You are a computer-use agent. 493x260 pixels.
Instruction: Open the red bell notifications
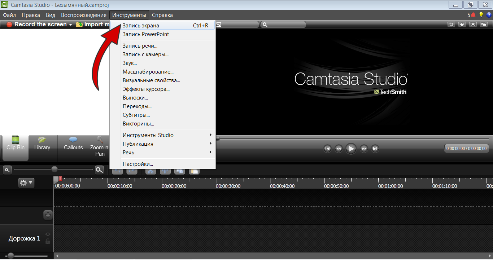pyautogui.click(x=473, y=15)
